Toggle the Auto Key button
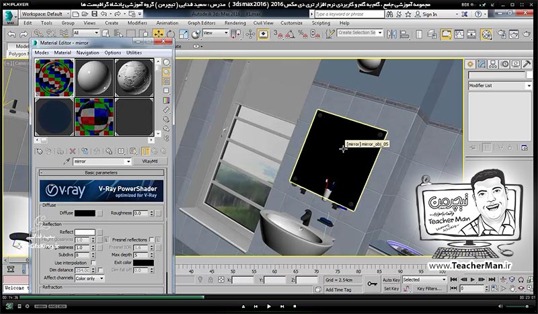The height and width of the screenshot is (314, 538). coord(391,280)
